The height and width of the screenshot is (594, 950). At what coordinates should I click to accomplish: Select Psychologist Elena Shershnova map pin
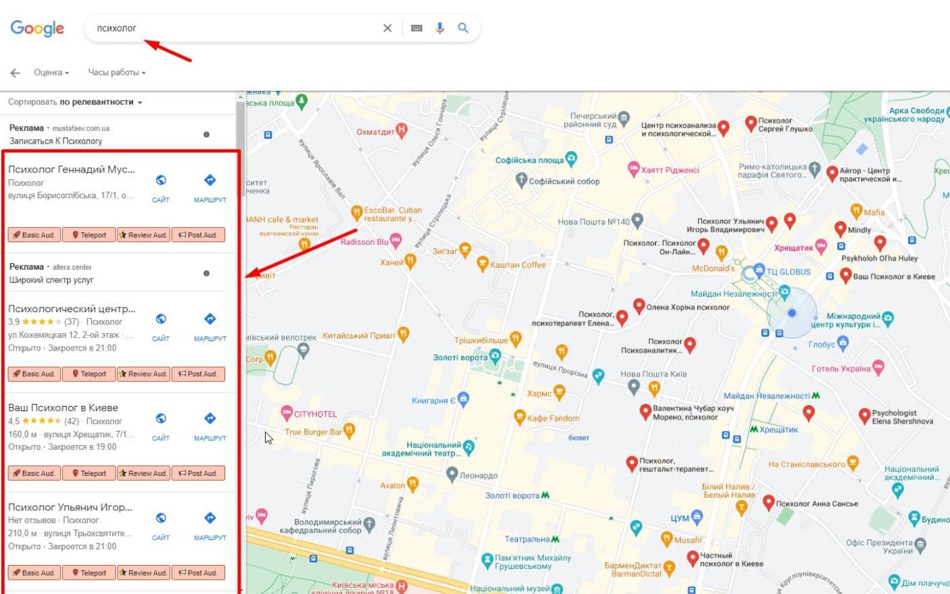[864, 416]
